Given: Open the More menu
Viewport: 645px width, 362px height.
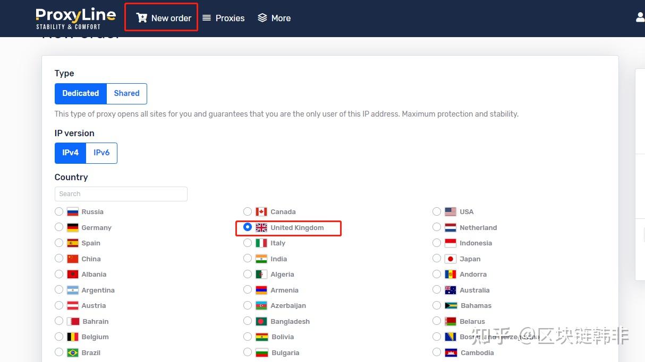Looking at the screenshot, I should click(x=274, y=18).
